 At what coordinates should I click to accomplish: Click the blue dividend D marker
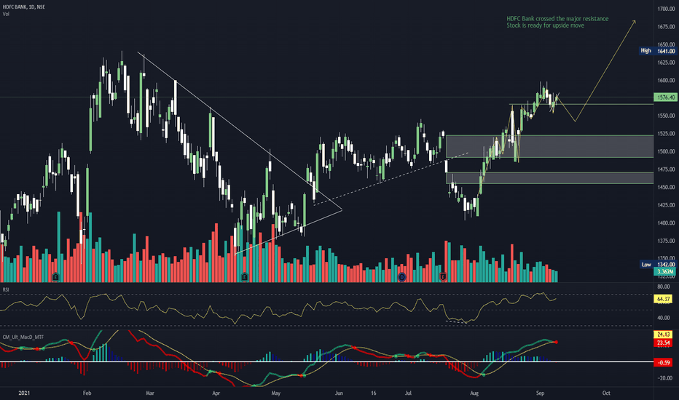(402, 277)
